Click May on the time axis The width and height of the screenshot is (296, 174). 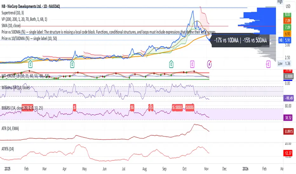[84, 169]
